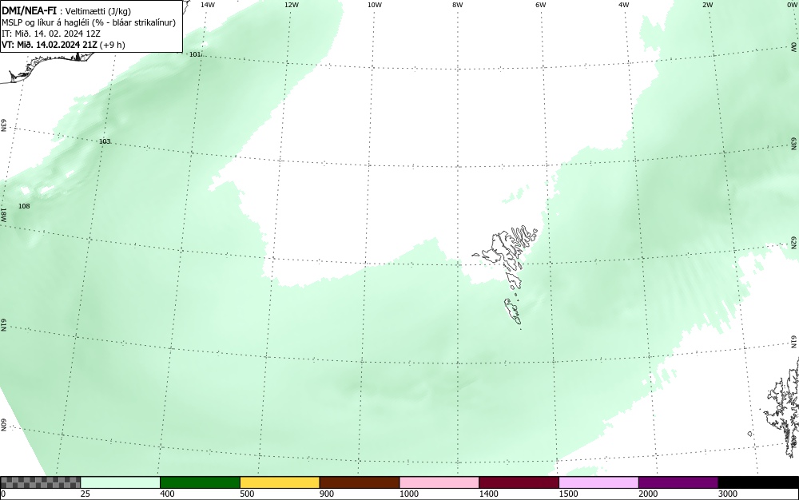Pick the dark green 400–500 legend swatch

200,482
